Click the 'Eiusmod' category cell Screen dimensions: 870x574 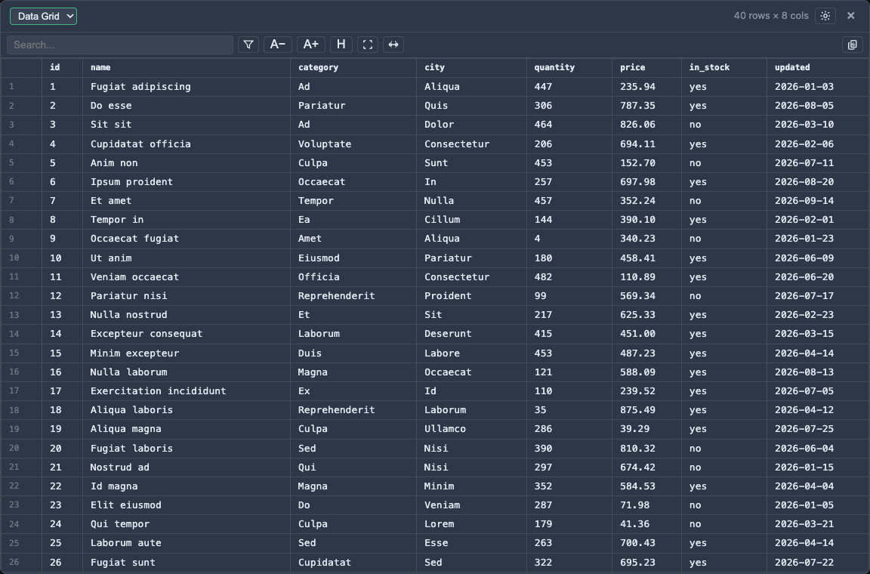point(353,258)
